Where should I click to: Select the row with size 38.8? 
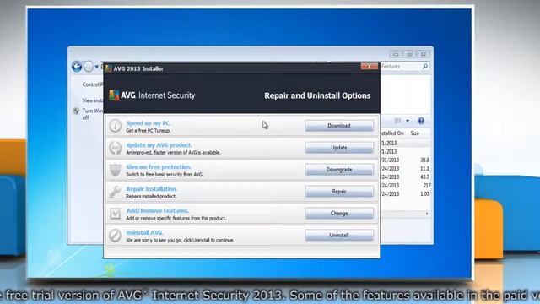[x=405, y=160]
